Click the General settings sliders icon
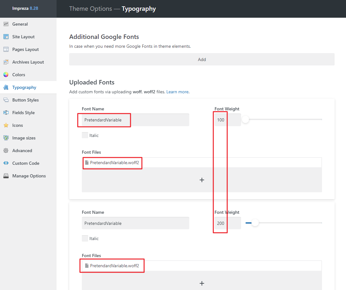Screen dimensions: 346x290 point(6,24)
